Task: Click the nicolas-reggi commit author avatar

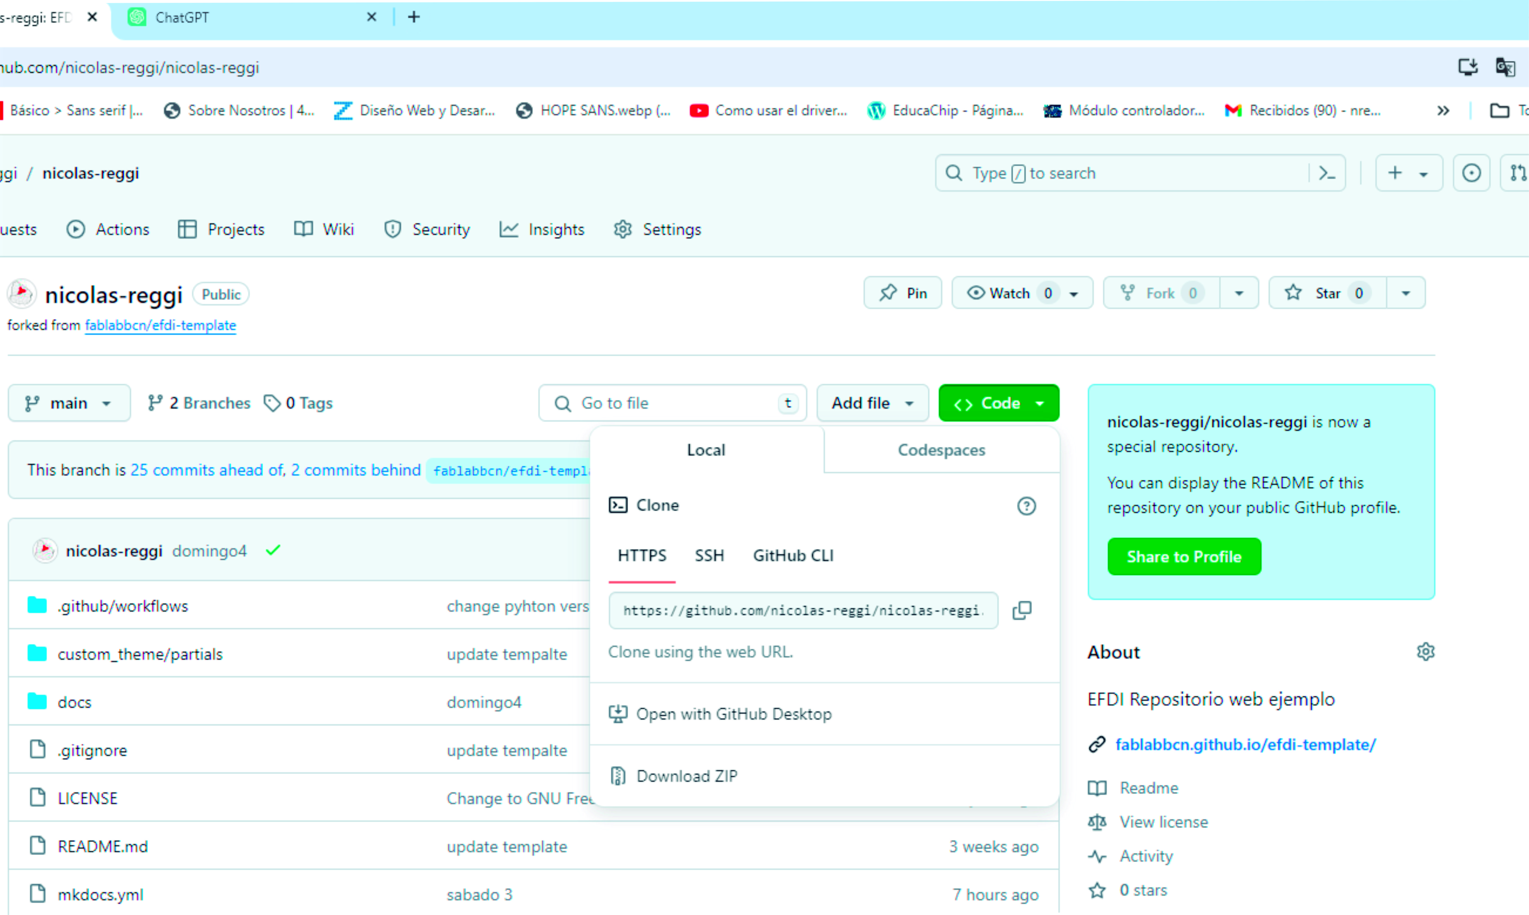Action: pos(45,551)
